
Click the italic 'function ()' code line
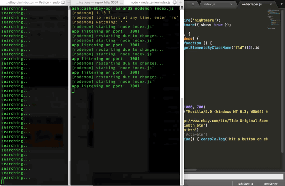tap(198, 43)
